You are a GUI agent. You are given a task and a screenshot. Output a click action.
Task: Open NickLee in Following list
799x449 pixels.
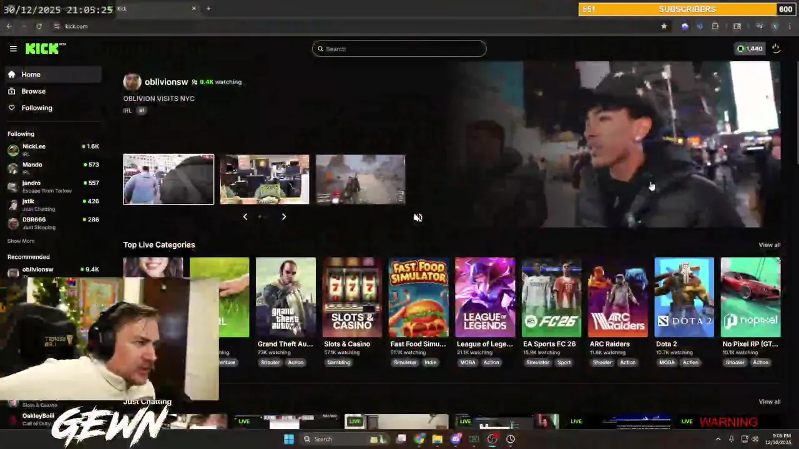tap(53, 150)
